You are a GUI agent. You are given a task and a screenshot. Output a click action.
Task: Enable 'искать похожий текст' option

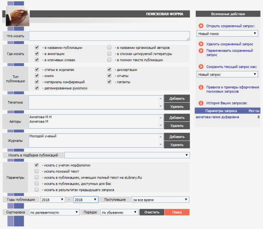pyautogui.click(x=37, y=172)
